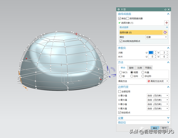Collapse the 极点选择 subsection
Viewport: 178px width, 138px height.
pos(167,27)
